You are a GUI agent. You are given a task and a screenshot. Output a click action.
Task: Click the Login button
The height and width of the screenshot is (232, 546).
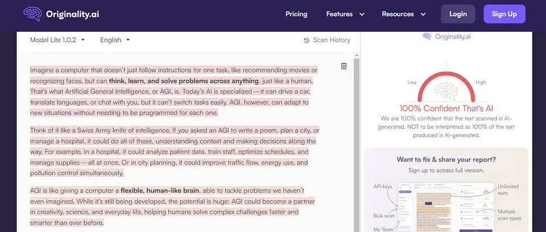click(458, 14)
